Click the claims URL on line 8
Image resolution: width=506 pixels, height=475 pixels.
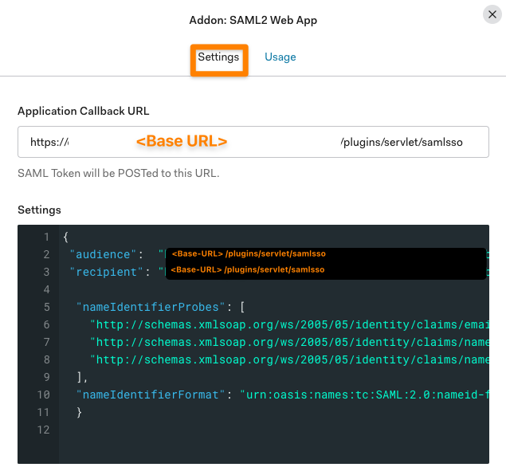(x=289, y=359)
